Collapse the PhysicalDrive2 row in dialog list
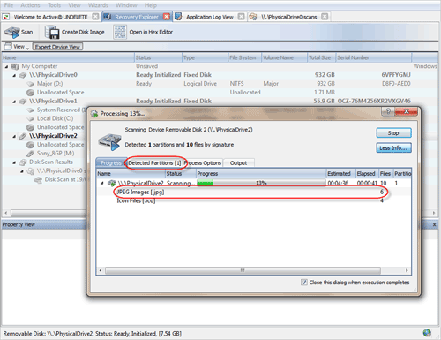This screenshot has width=441, height=340. tap(102, 183)
